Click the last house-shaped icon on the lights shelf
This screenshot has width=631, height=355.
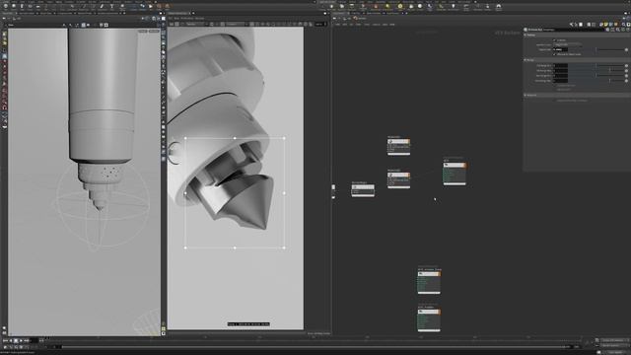coord(498,6)
